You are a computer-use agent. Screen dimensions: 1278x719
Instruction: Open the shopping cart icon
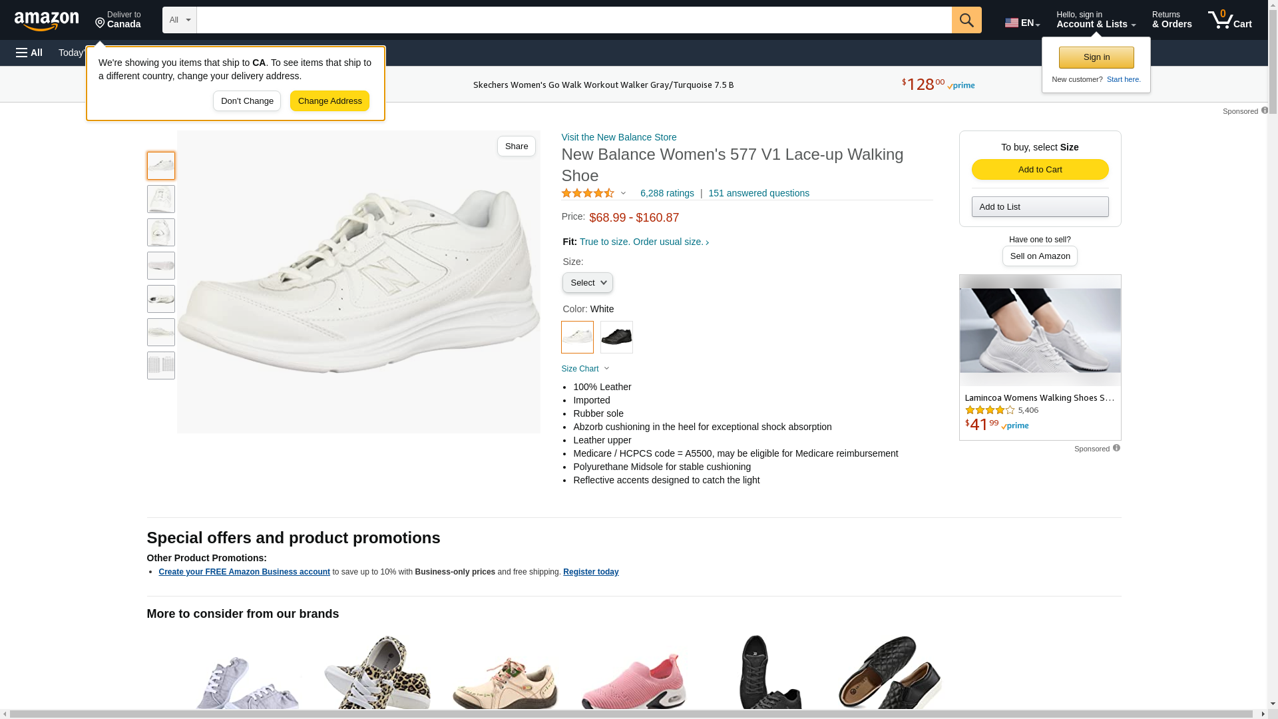click(1229, 20)
